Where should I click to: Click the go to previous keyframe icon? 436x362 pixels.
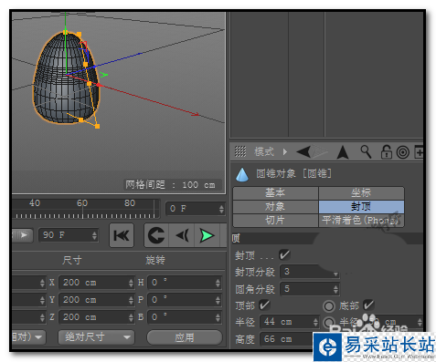point(156,235)
